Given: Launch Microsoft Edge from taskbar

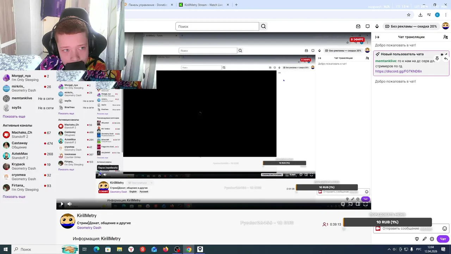Looking at the screenshot, I should click(96, 249).
